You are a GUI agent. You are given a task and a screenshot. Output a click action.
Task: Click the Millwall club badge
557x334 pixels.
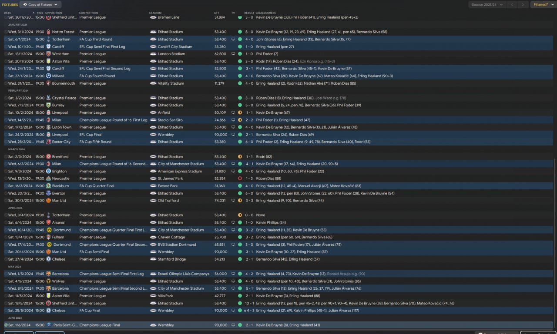(48, 76)
